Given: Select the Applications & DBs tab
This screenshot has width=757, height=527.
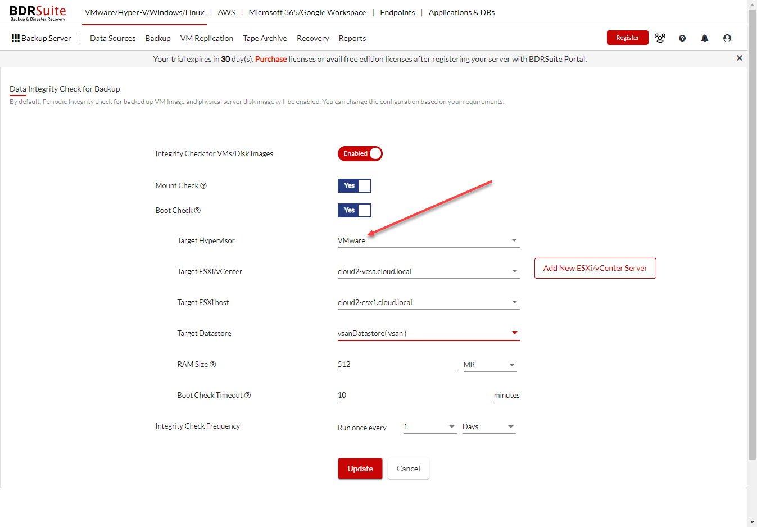Looking at the screenshot, I should (461, 12).
